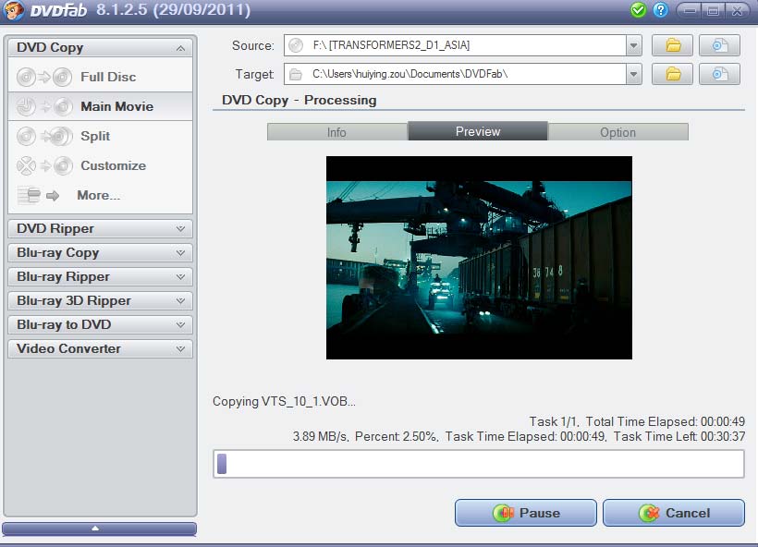The image size is (758, 547).
Task: Browse for Target folder with folder icon
Action: (672, 74)
